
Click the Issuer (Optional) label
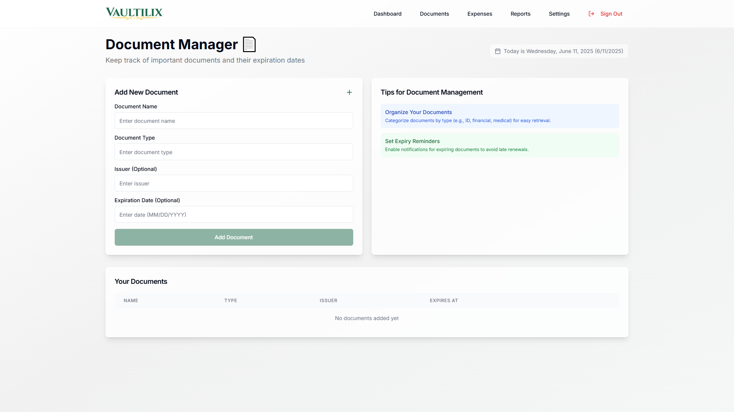136,169
